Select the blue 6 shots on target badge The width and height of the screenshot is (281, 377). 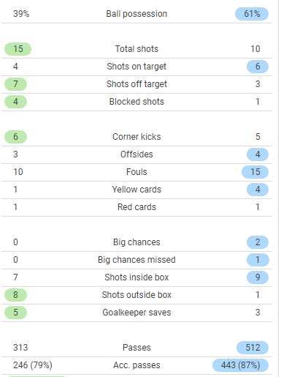(x=258, y=67)
